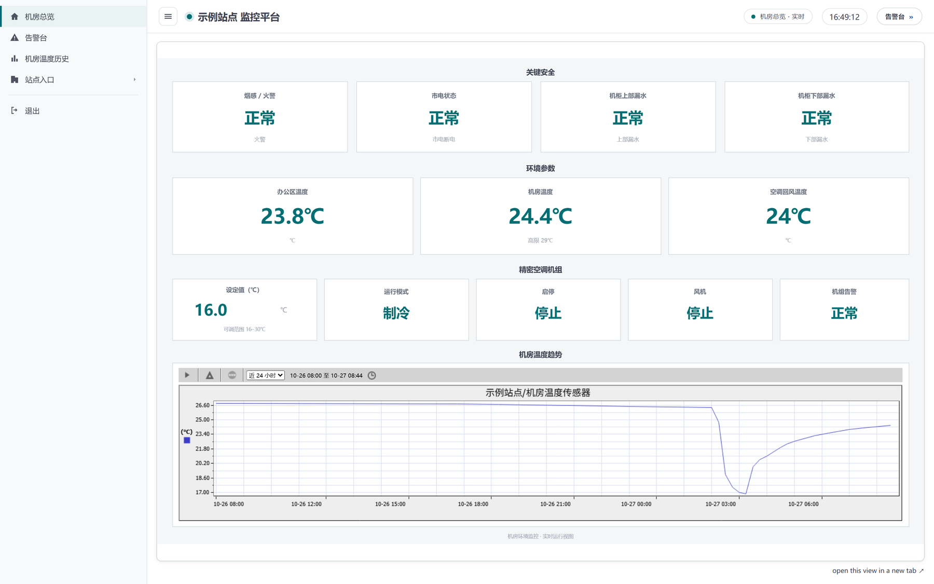
Task: Click the date range 10-26 08:00 至 10-27 08:44
Action: click(326, 375)
